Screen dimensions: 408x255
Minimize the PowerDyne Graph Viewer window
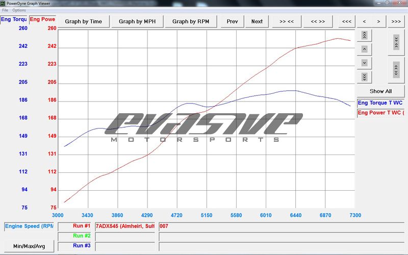pyautogui.click(x=378, y=3)
